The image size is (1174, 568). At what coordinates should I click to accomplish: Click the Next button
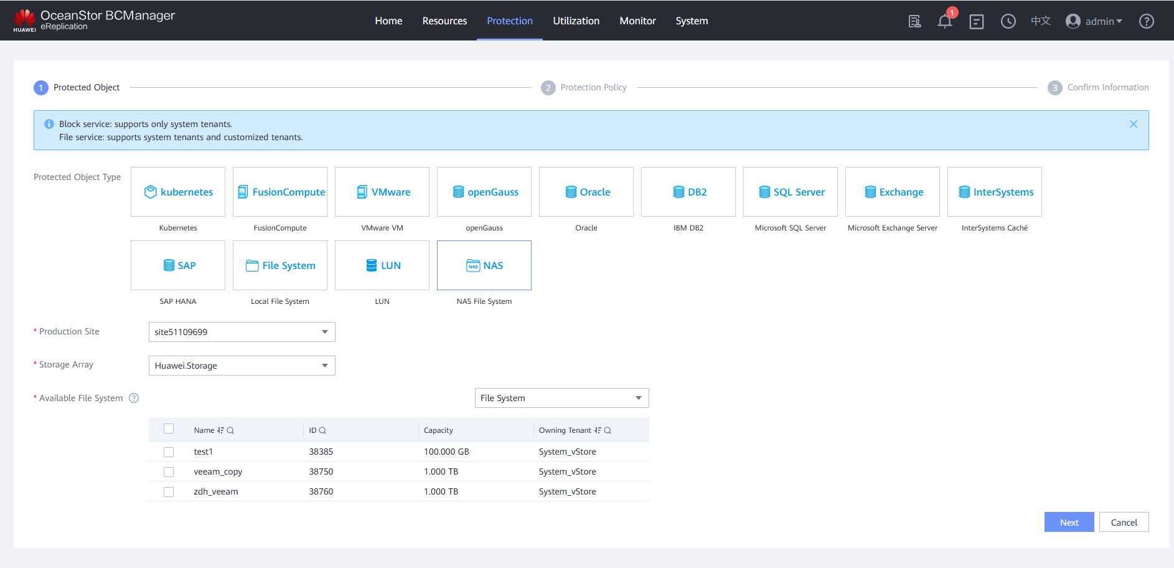click(x=1069, y=523)
